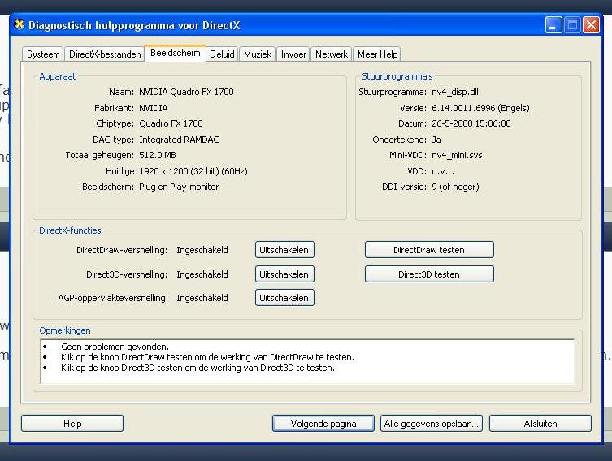Close the DirectX diagnostic window
The height and width of the screenshot is (461, 612).
tap(591, 25)
